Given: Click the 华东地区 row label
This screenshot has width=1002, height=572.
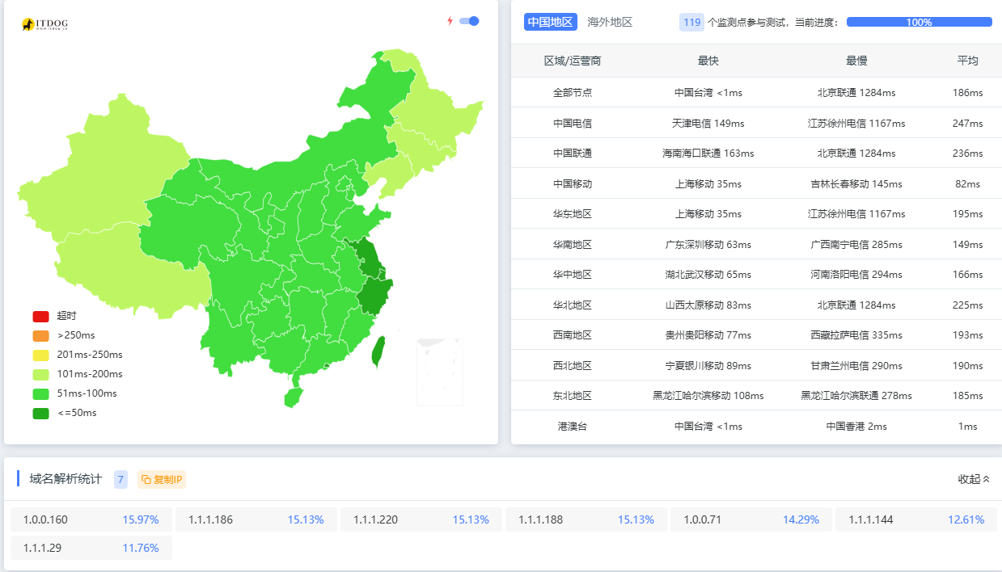Looking at the screenshot, I should [573, 214].
